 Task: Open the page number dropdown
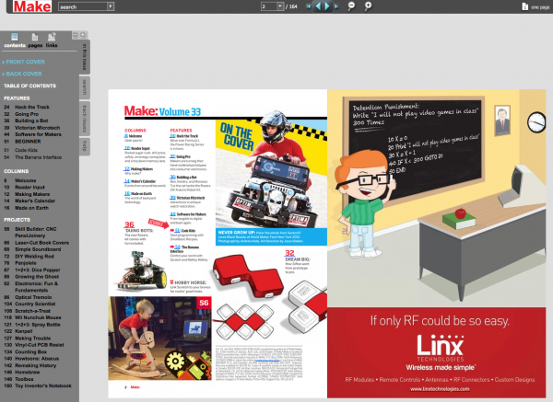click(x=279, y=6)
